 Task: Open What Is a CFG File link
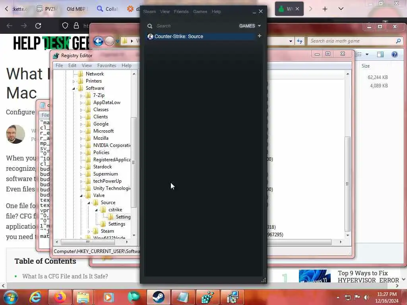coord(65,276)
